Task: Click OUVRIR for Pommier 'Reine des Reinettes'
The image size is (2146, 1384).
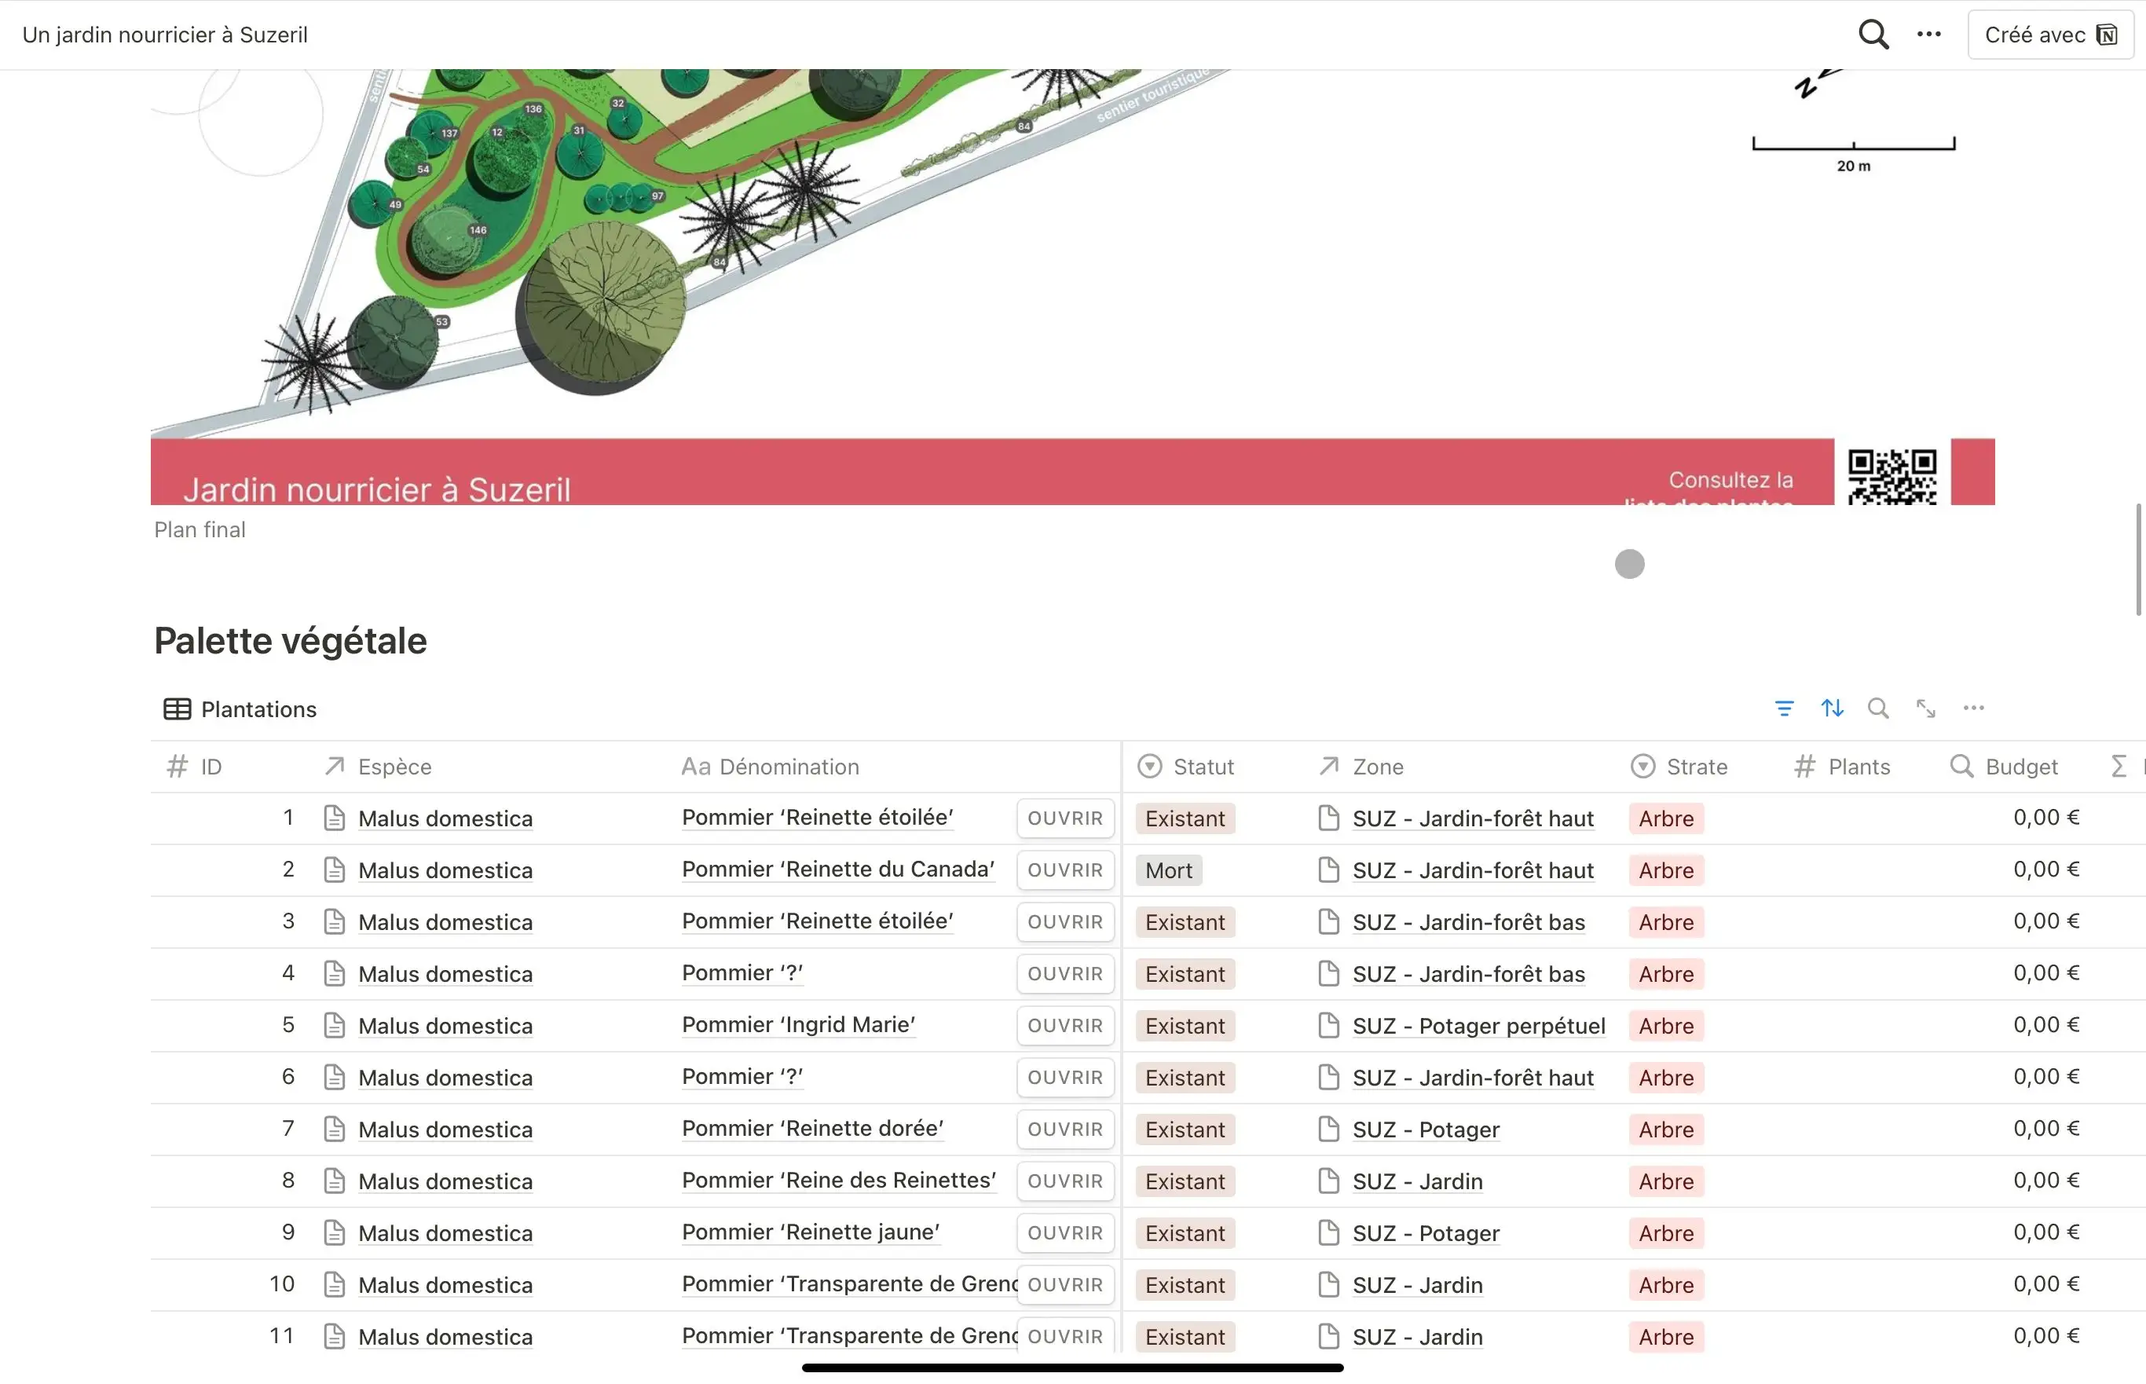Action: click(1065, 1181)
